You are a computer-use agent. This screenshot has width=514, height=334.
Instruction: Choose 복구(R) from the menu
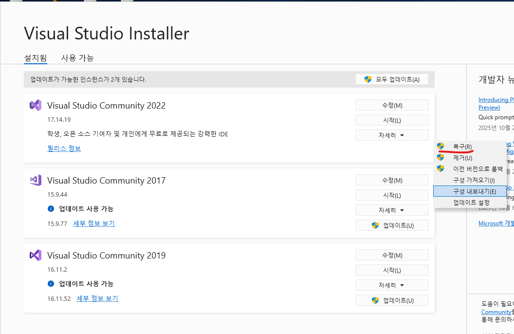(470, 147)
